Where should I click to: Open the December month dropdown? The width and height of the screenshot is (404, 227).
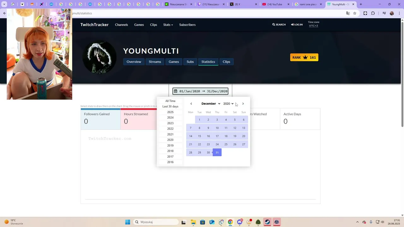[x=211, y=104]
